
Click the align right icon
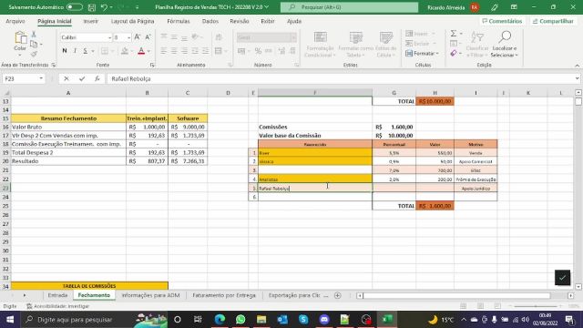pyautogui.click(x=184, y=51)
